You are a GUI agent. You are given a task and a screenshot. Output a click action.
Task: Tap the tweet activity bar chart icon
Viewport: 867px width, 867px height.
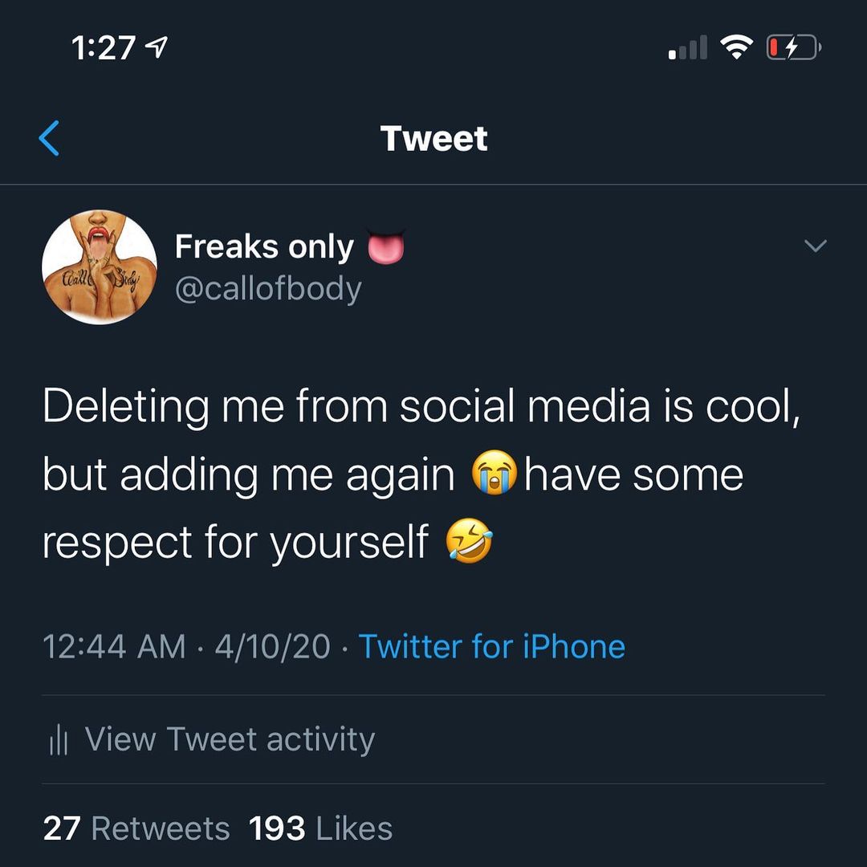(58, 740)
